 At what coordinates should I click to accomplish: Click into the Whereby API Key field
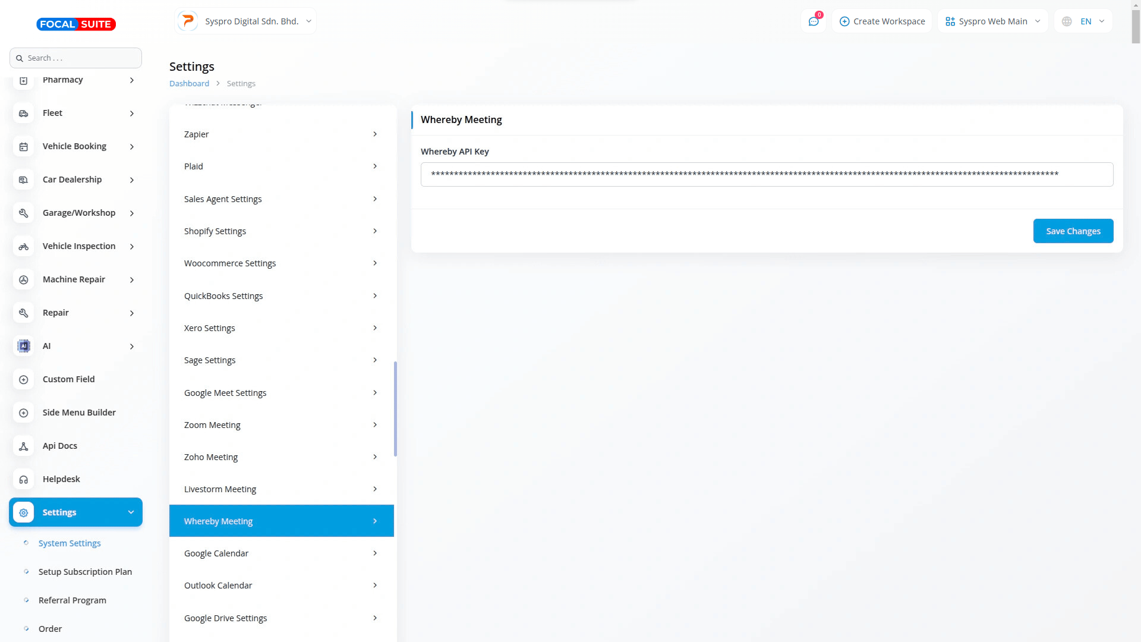[x=767, y=175]
